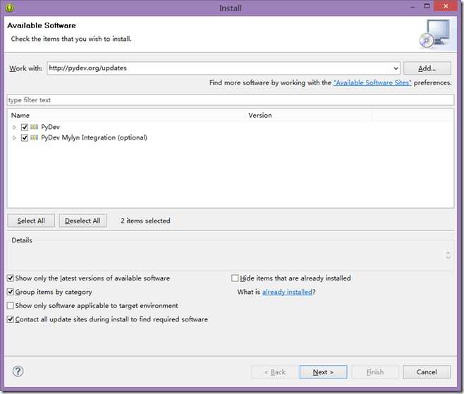Uncheck the PyDev checkbox

pyautogui.click(x=25, y=127)
